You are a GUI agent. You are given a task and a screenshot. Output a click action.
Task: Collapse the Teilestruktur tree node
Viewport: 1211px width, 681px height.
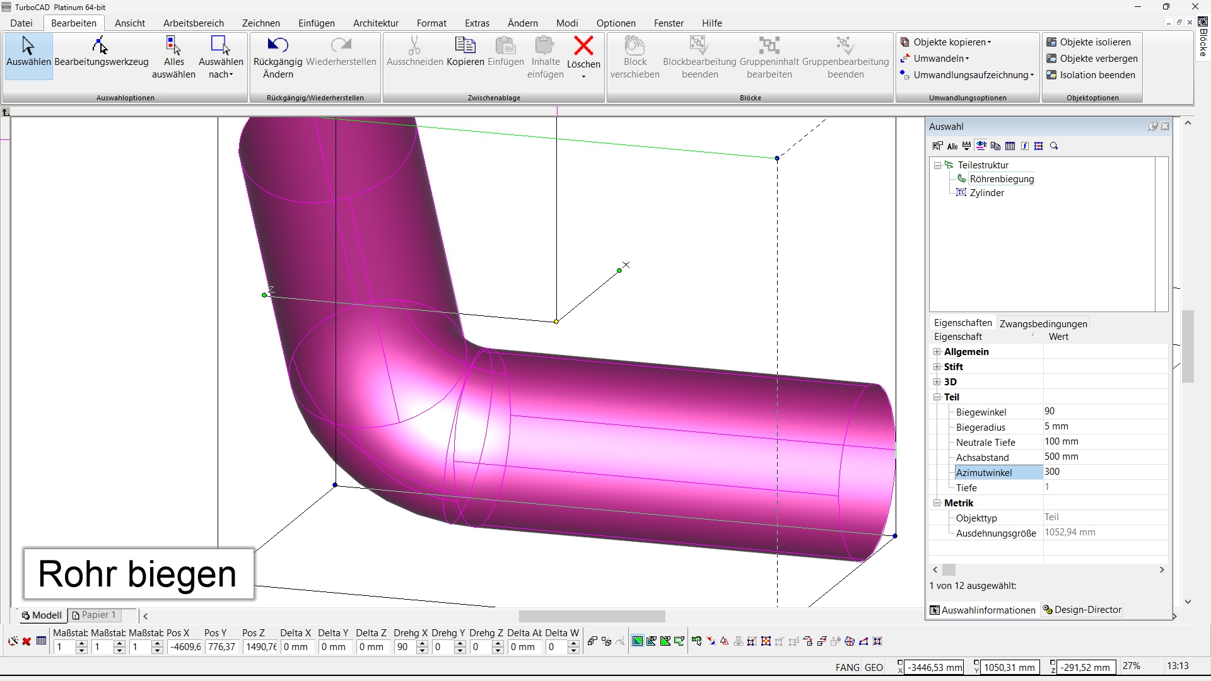pyautogui.click(x=938, y=165)
